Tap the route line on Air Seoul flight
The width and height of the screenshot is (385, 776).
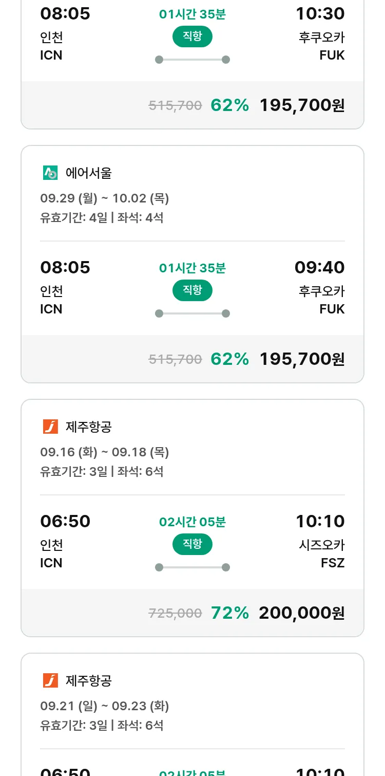point(192,313)
